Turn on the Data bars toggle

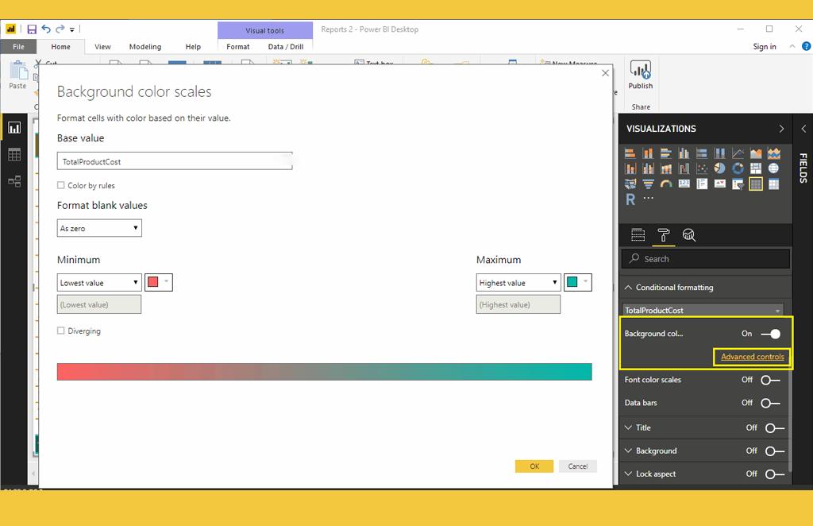pos(770,403)
